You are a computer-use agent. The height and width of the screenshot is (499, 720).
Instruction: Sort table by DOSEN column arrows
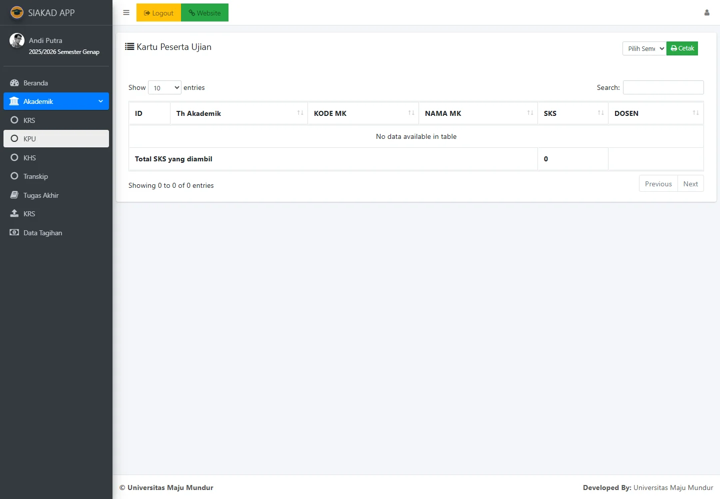pos(695,113)
